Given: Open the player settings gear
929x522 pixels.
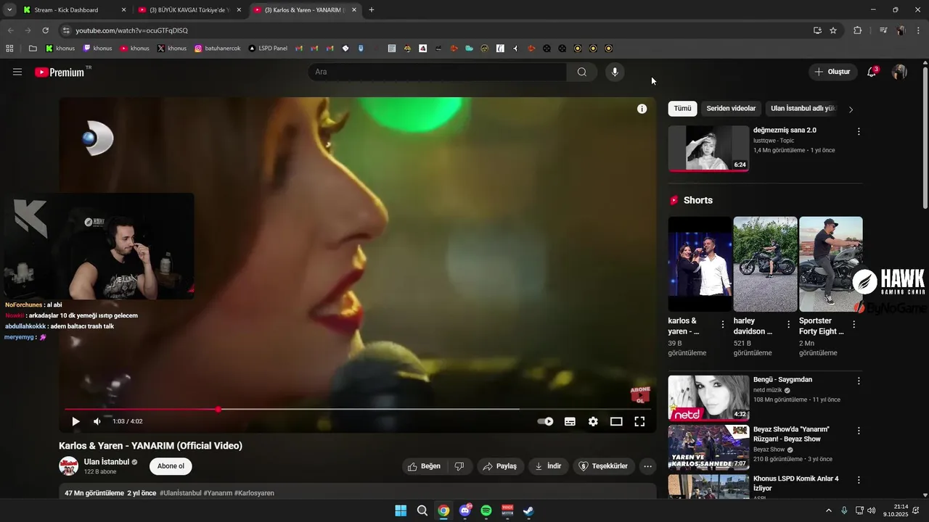Looking at the screenshot, I should click(x=593, y=421).
